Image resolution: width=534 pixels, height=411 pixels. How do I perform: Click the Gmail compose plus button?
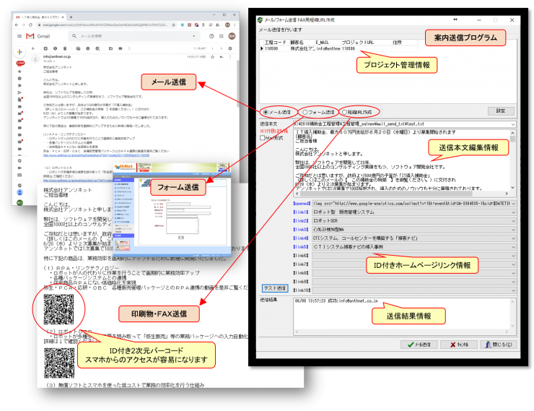19,52
